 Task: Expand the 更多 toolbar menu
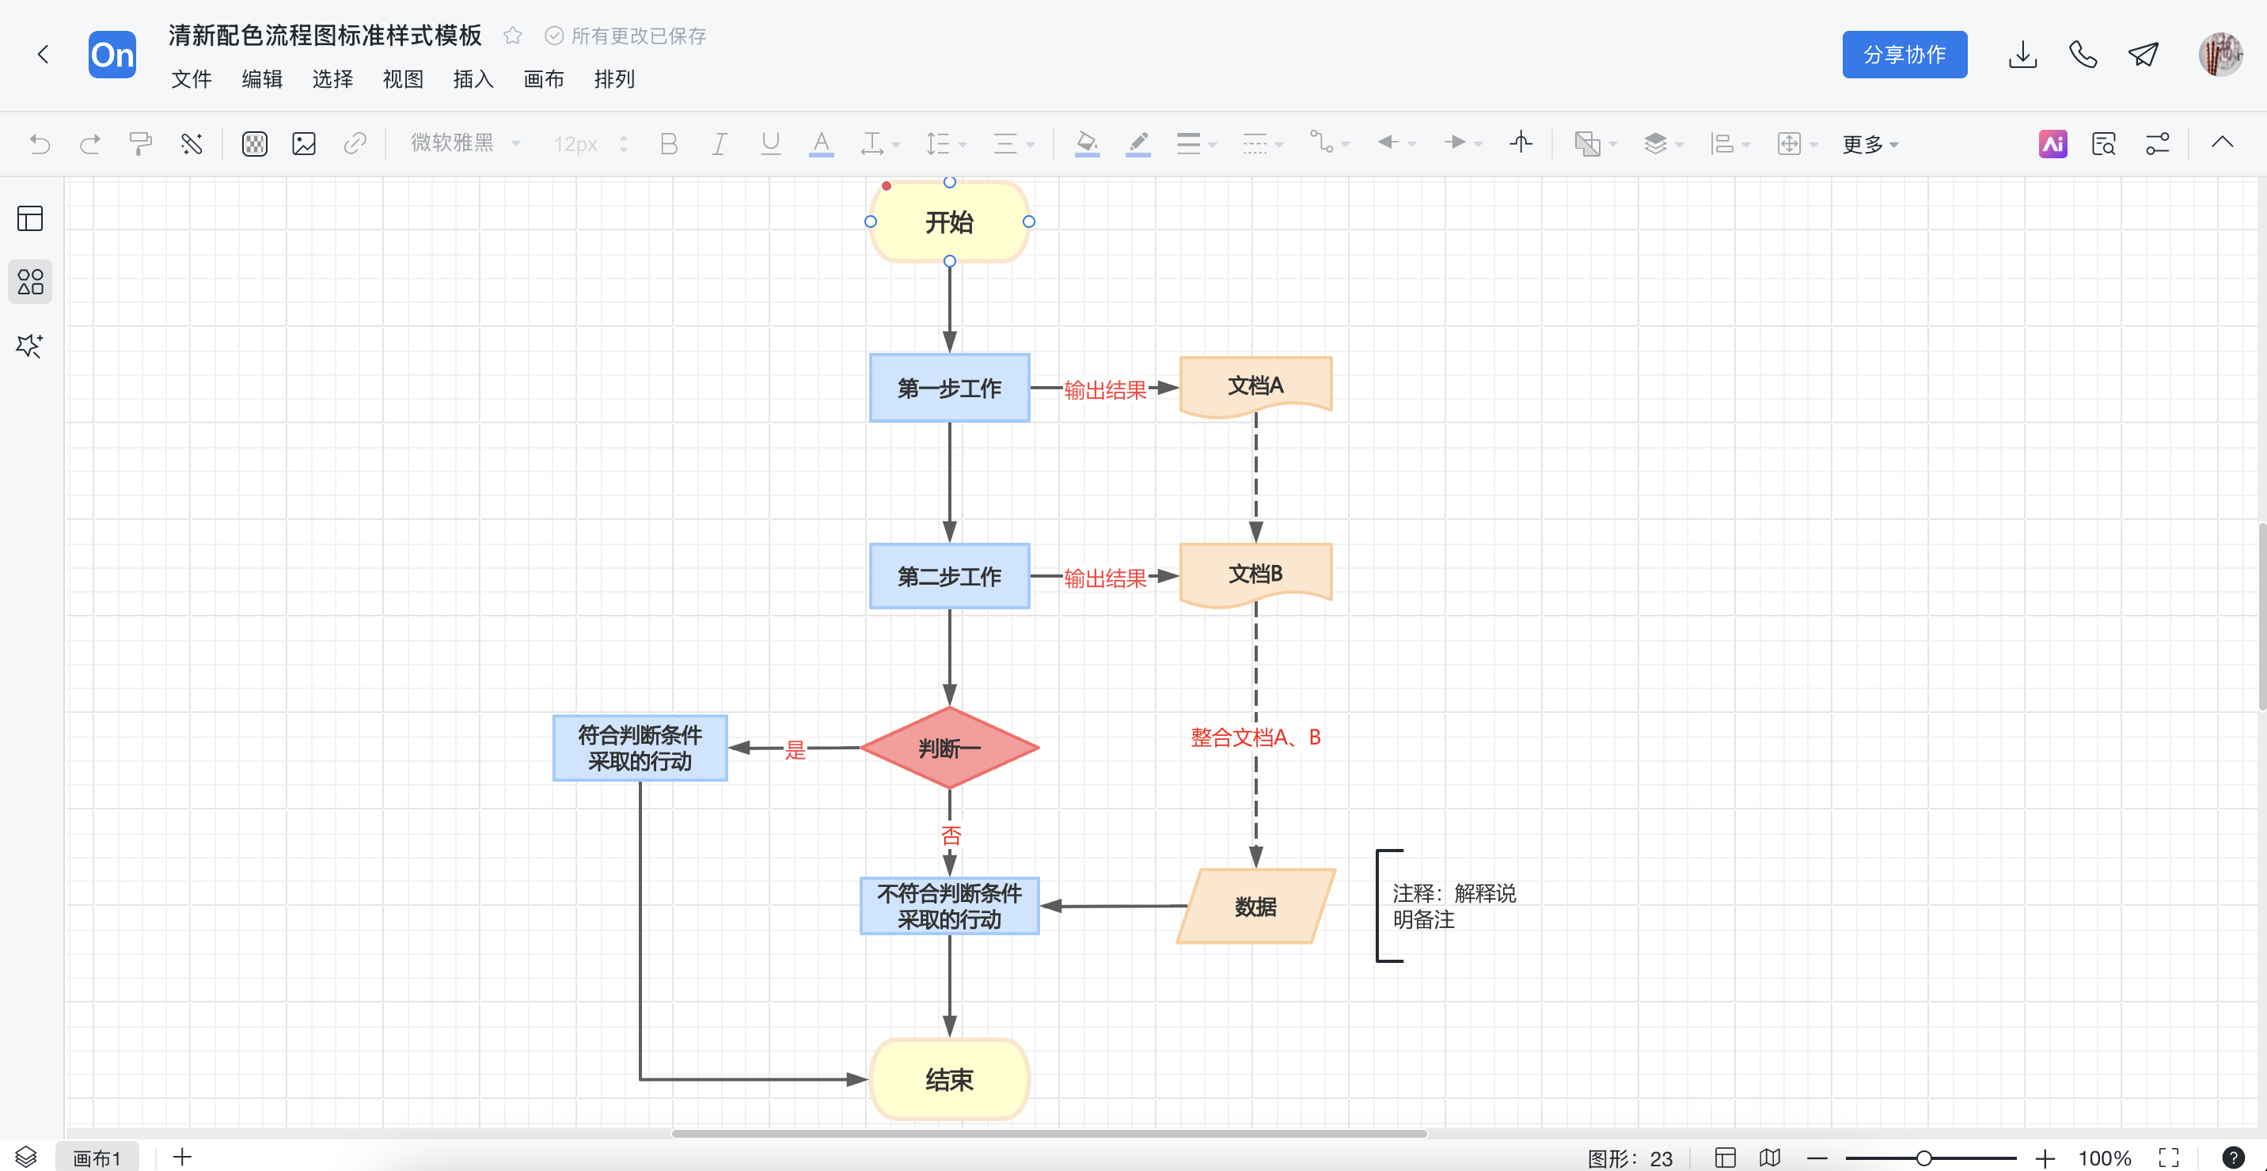click(1870, 144)
